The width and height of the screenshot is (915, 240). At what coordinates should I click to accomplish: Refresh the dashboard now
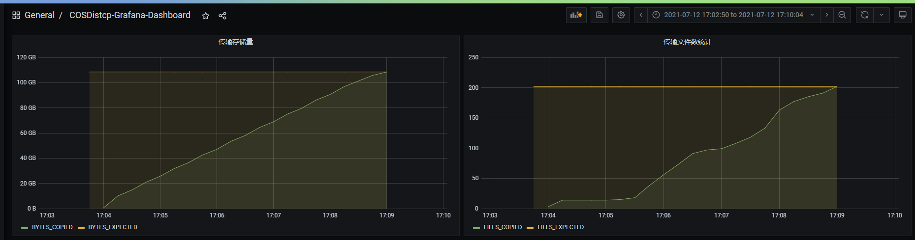pyautogui.click(x=865, y=15)
